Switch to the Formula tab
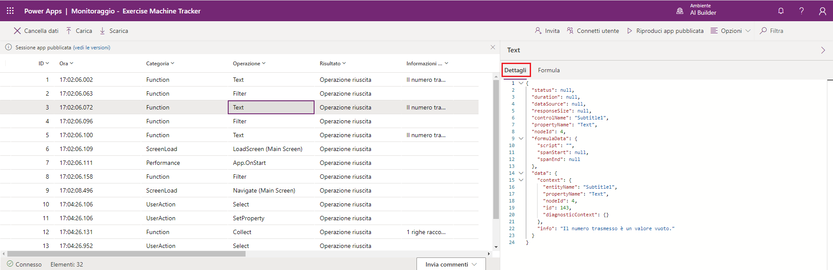 [549, 70]
